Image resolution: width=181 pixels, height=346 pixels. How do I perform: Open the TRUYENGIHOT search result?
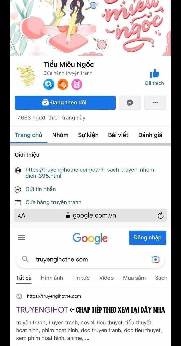pyautogui.click(x=42, y=310)
